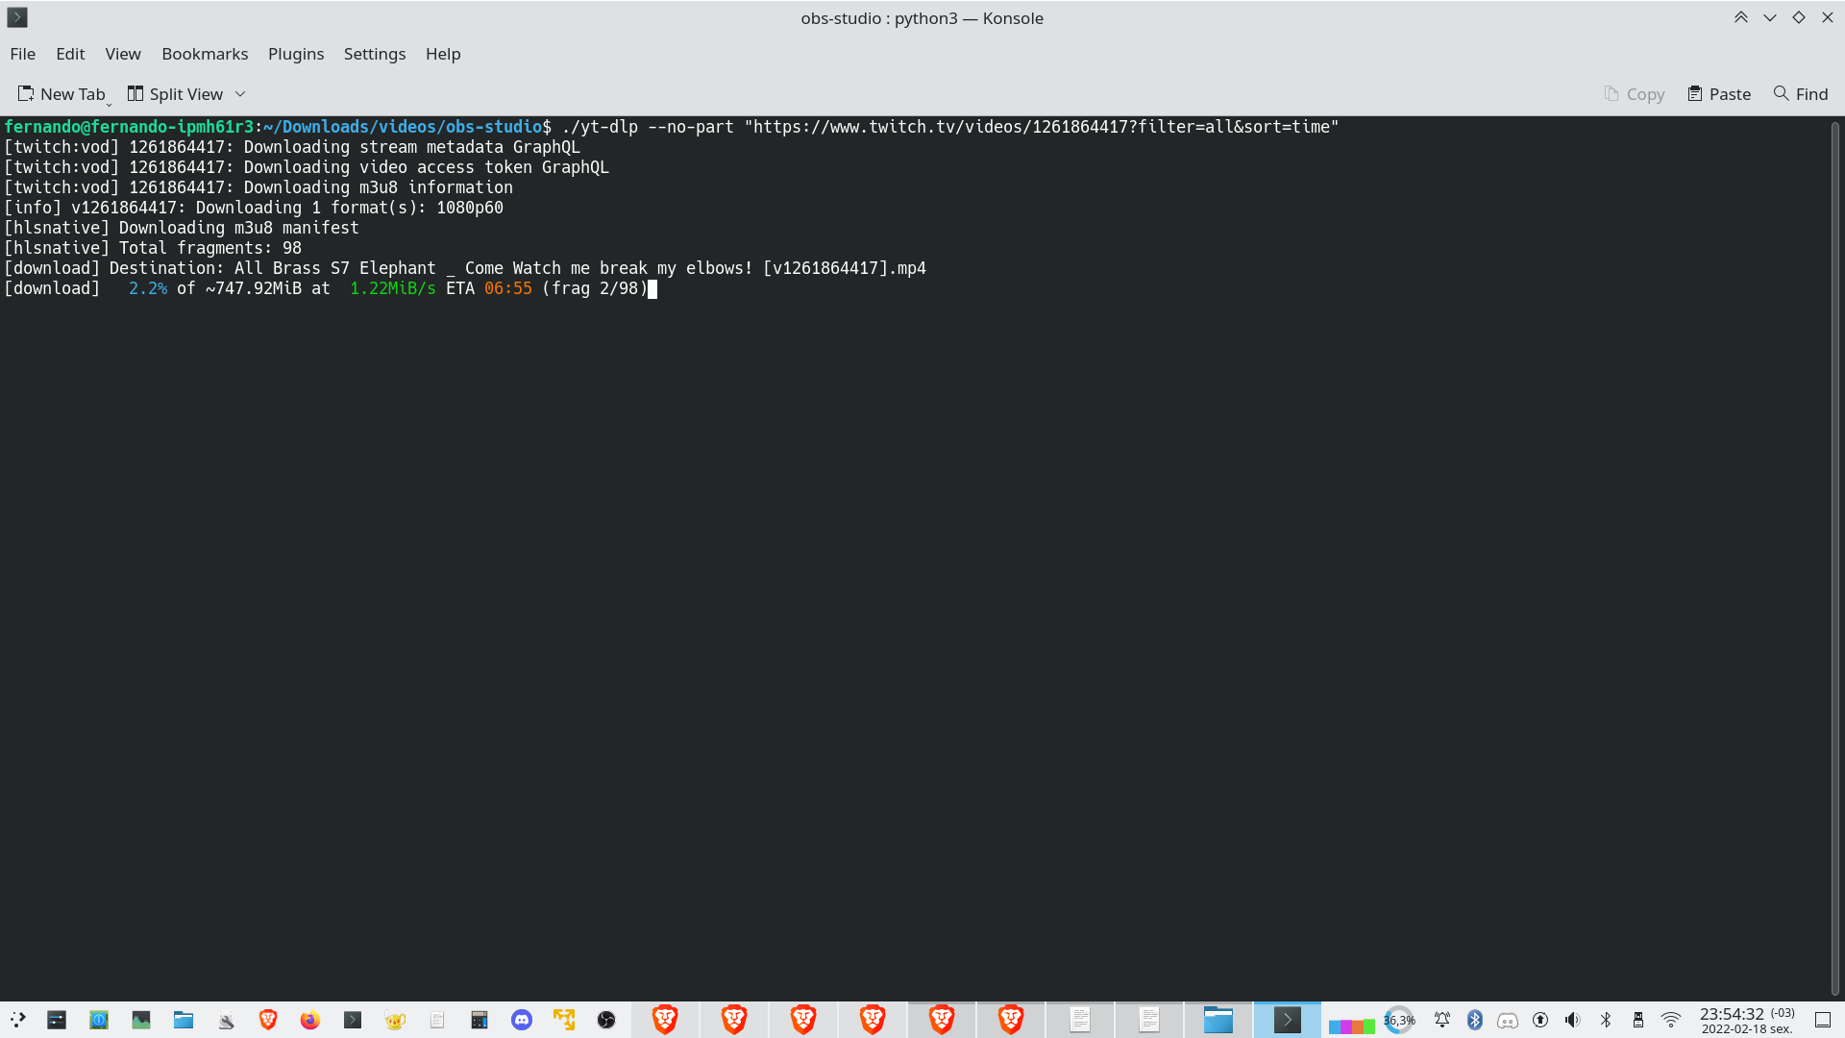This screenshot has width=1845, height=1038.
Task: Click the Split View toolbar button
Action: 175,93
